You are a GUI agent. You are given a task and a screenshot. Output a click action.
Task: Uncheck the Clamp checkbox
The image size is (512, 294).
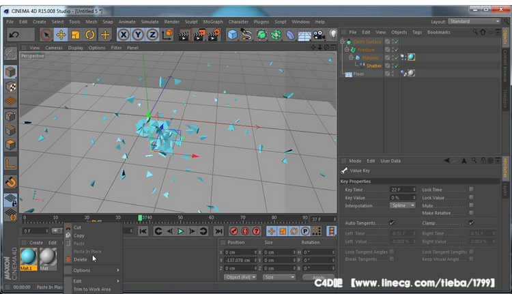(471, 223)
